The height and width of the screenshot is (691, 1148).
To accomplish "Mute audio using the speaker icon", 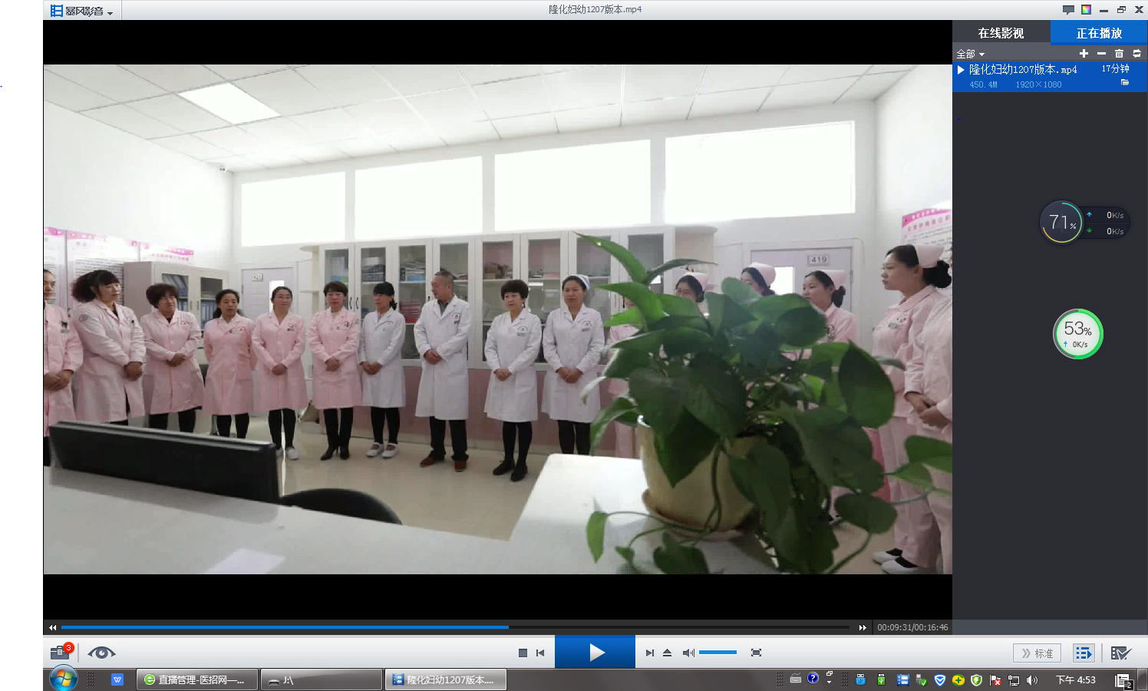I will click(x=688, y=653).
